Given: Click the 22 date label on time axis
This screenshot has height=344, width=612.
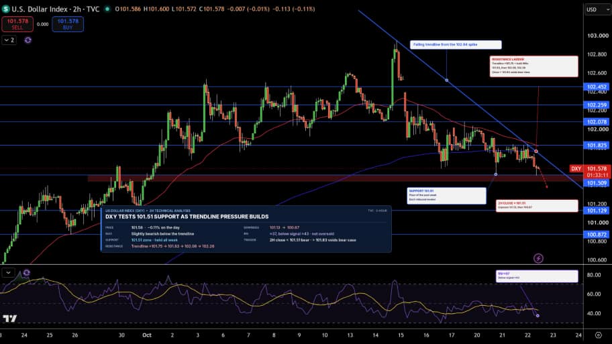Looking at the screenshot, I should tap(527, 335).
